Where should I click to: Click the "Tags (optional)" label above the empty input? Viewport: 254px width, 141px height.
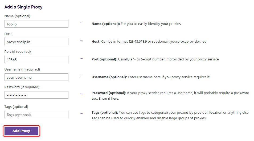click(x=16, y=107)
